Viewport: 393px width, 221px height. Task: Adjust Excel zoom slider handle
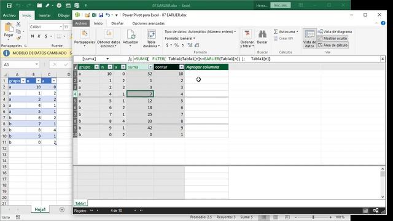click(x=313, y=217)
